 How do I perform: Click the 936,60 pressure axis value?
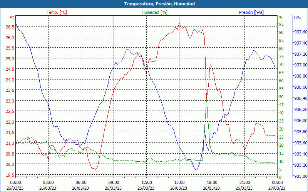[x=300, y=87]
